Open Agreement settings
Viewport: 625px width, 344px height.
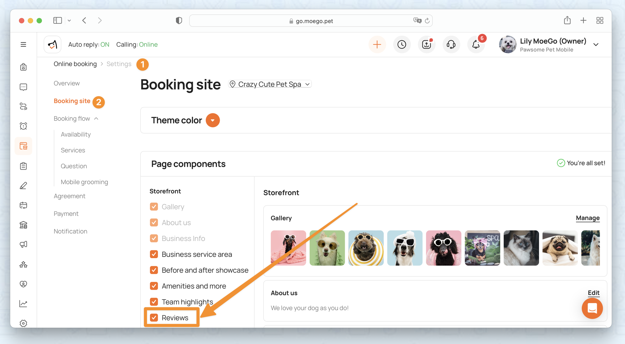pyautogui.click(x=69, y=196)
